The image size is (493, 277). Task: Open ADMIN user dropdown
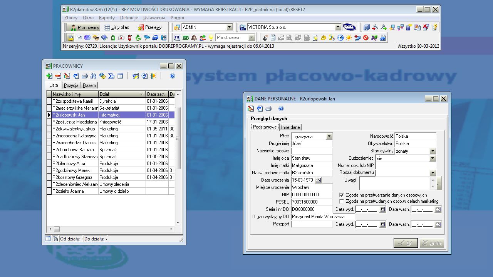[x=230, y=27]
